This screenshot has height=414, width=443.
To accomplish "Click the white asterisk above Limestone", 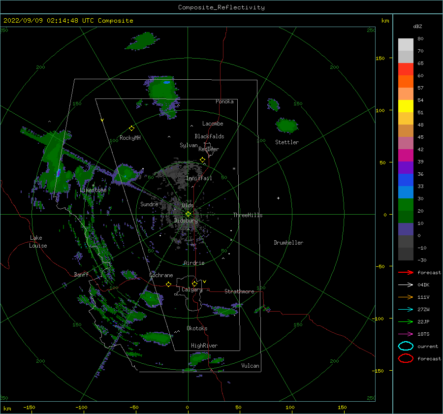I will pyautogui.click(x=93, y=186).
